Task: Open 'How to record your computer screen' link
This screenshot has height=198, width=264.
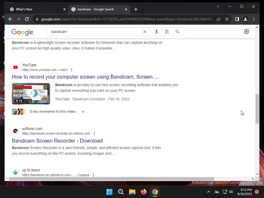Action: (85, 77)
